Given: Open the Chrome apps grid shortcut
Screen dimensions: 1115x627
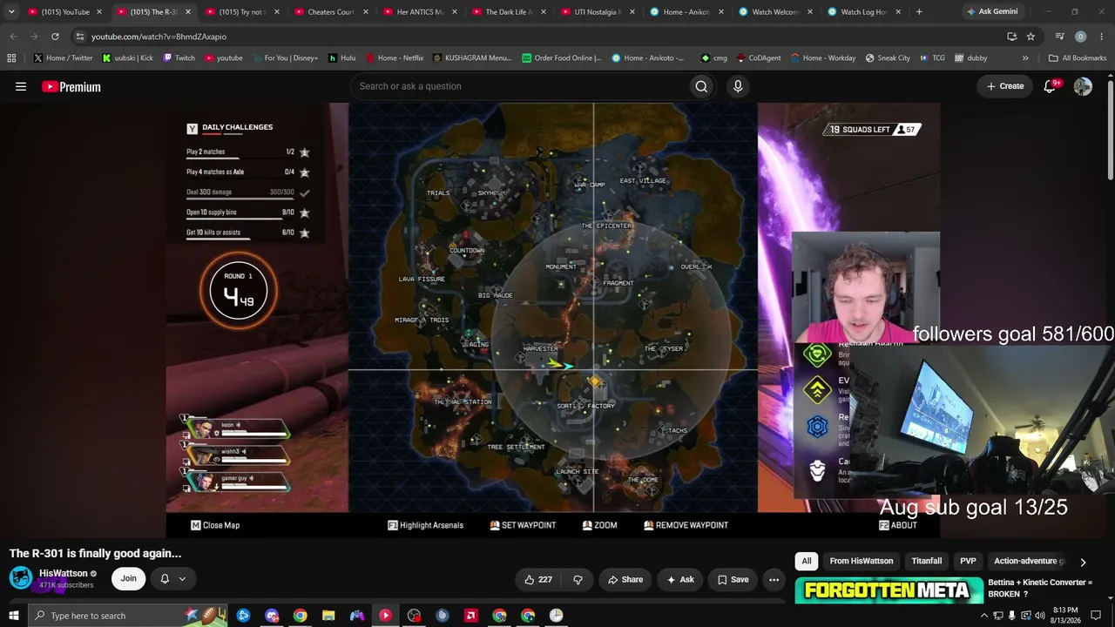Looking at the screenshot, I should [11, 58].
